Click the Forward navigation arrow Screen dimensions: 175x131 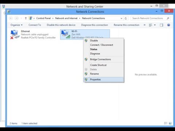(16, 18)
